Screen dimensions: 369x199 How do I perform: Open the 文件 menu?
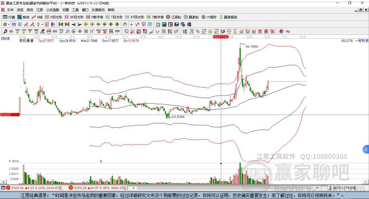coord(10,10)
